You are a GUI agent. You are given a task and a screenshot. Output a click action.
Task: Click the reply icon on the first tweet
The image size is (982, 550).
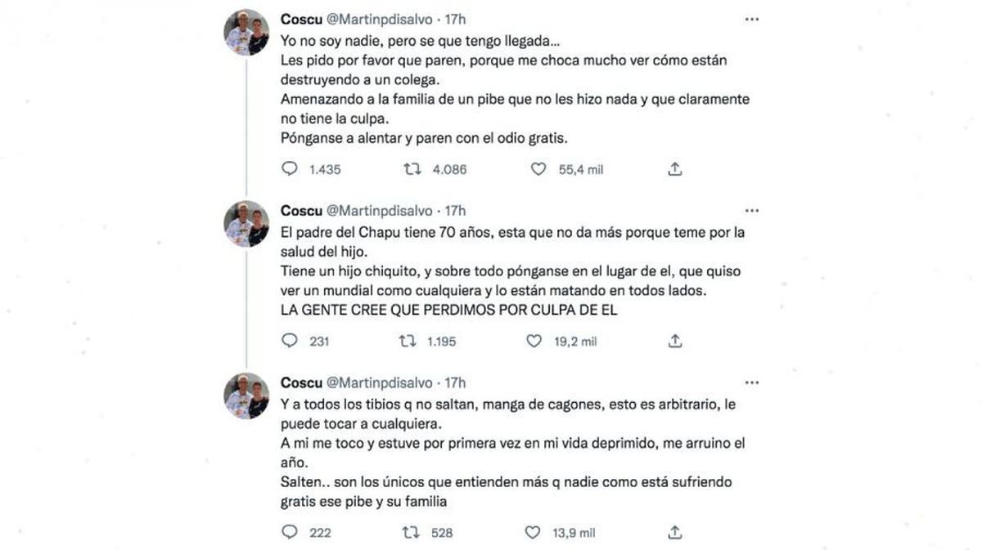tap(289, 169)
